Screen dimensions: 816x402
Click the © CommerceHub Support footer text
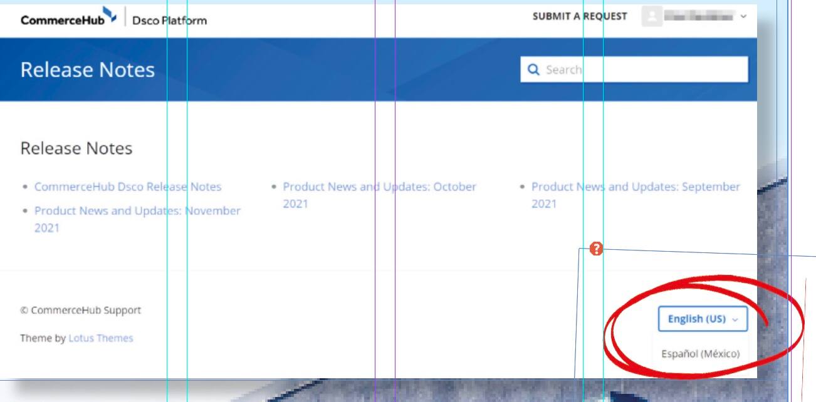(81, 311)
